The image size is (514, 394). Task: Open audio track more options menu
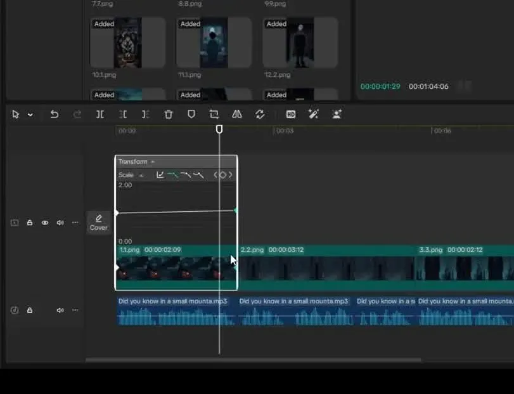(x=75, y=310)
